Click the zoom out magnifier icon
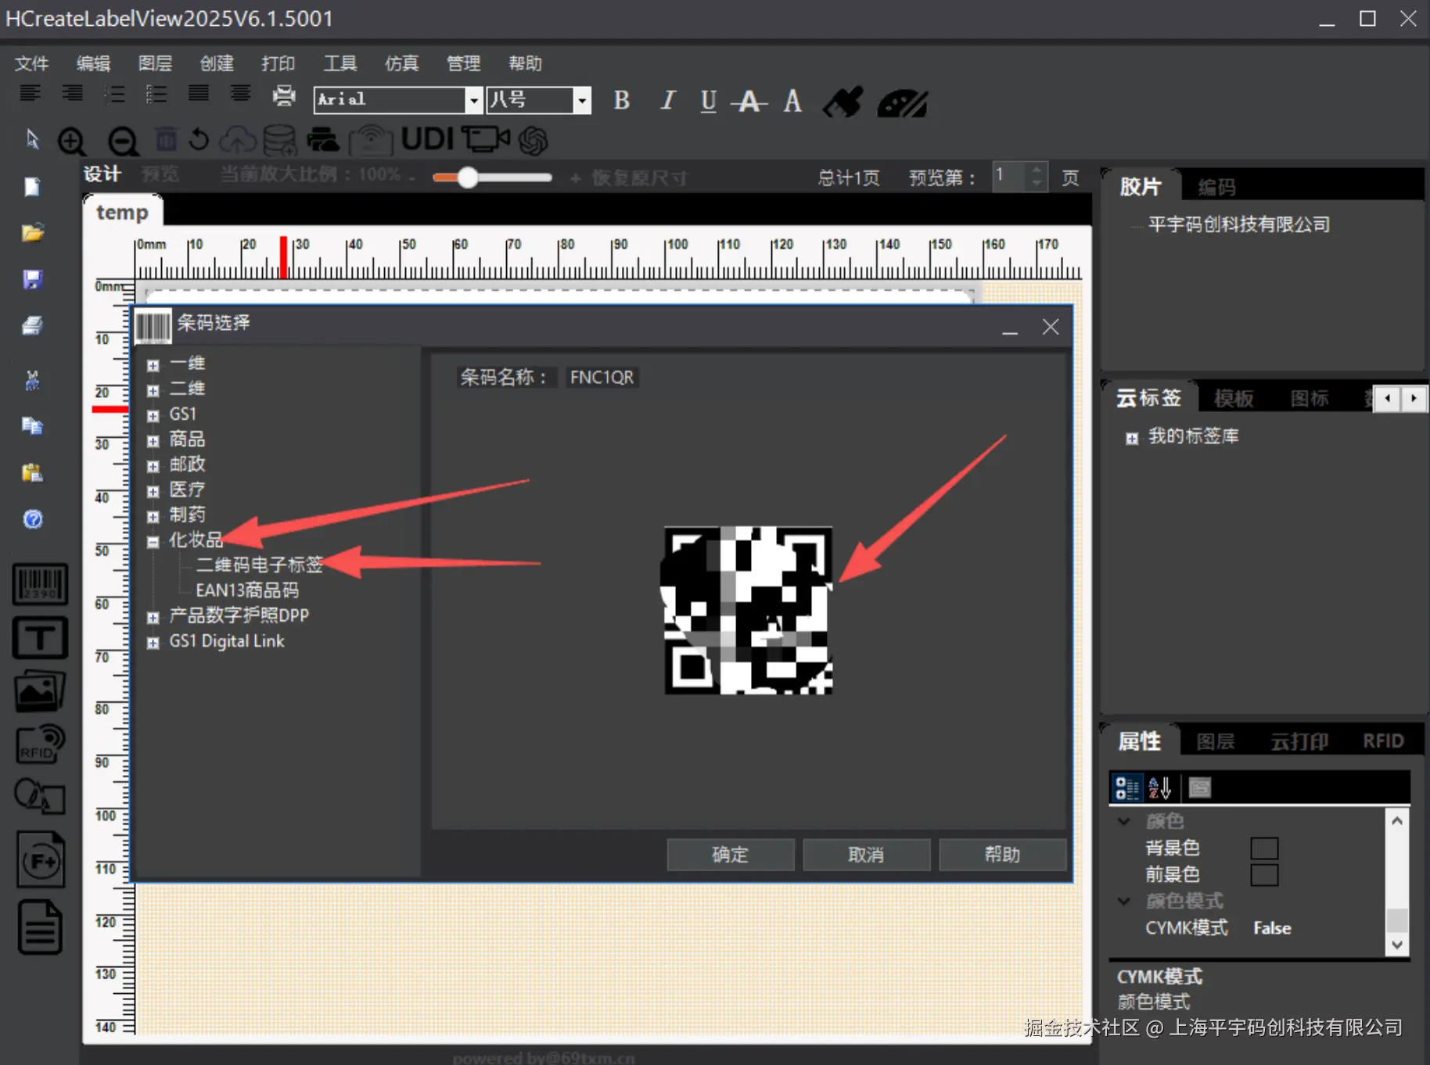 click(x=123, y=142)
